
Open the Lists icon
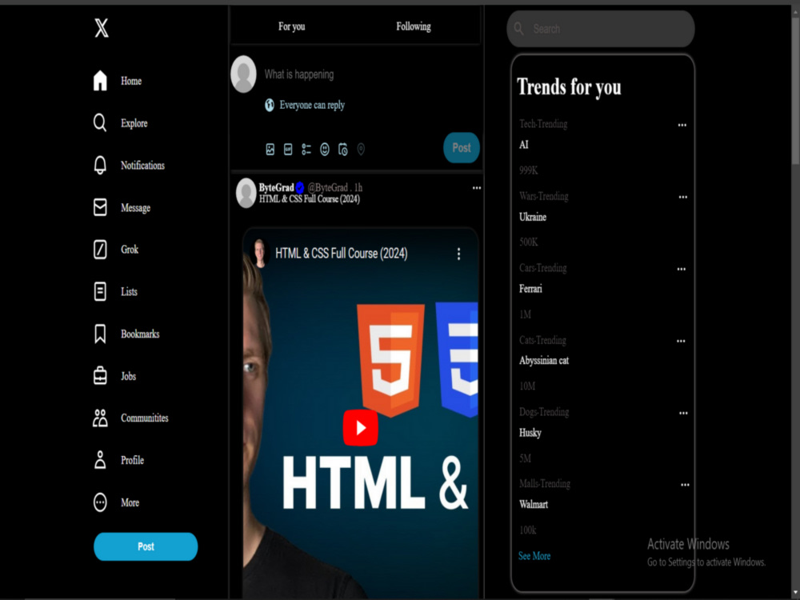[100, 291]
